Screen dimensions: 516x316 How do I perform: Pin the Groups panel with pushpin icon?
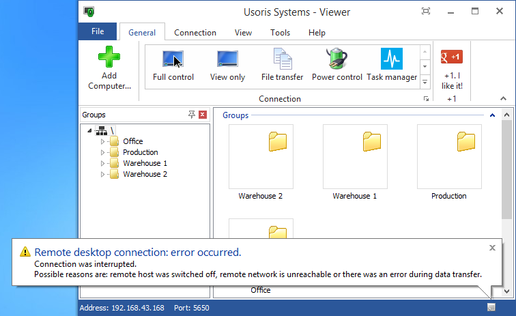coord(192,115)
